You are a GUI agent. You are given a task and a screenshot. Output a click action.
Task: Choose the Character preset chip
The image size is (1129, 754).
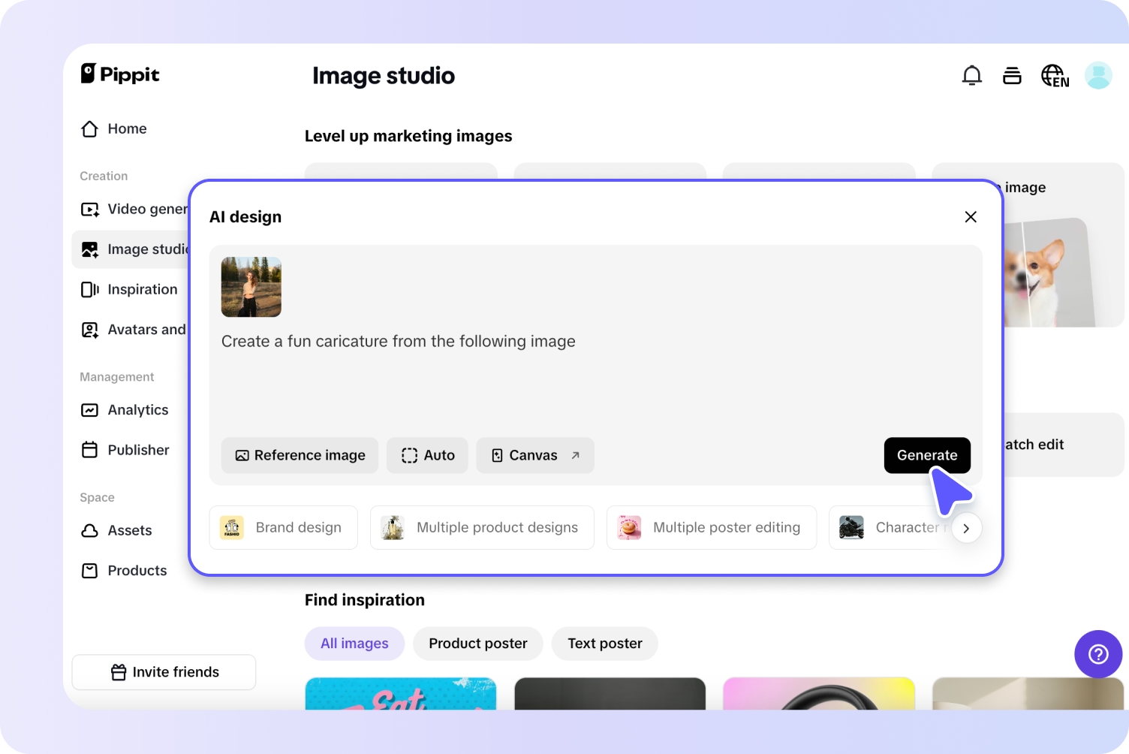[x=890, y=528]
